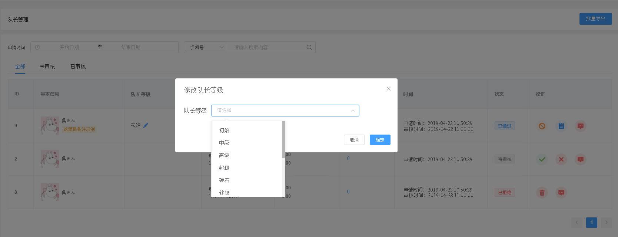Open the blue document icon in row 9
Image resolution: width=618 pixels, height=237 pixels.
pyautogui.click(x=561, y=126)
